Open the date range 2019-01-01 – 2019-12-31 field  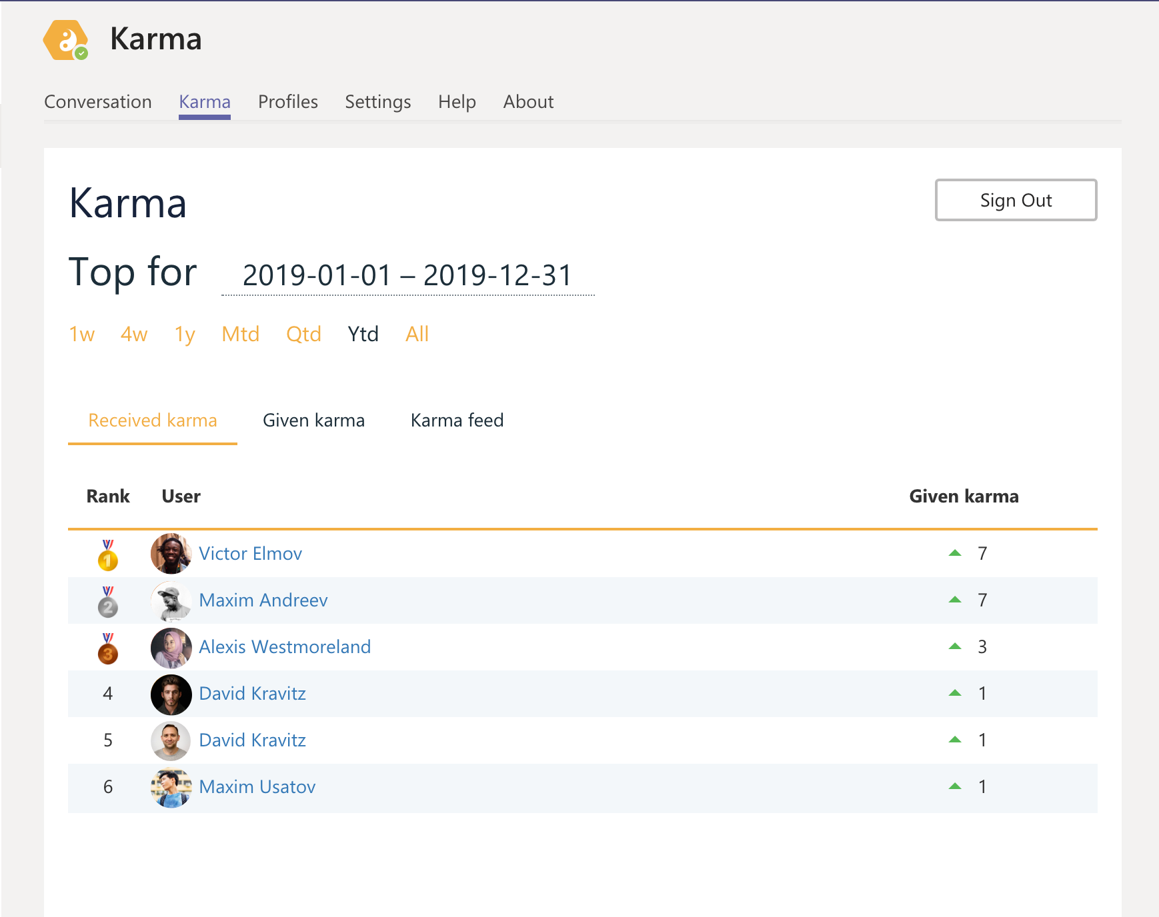(407, 275)
